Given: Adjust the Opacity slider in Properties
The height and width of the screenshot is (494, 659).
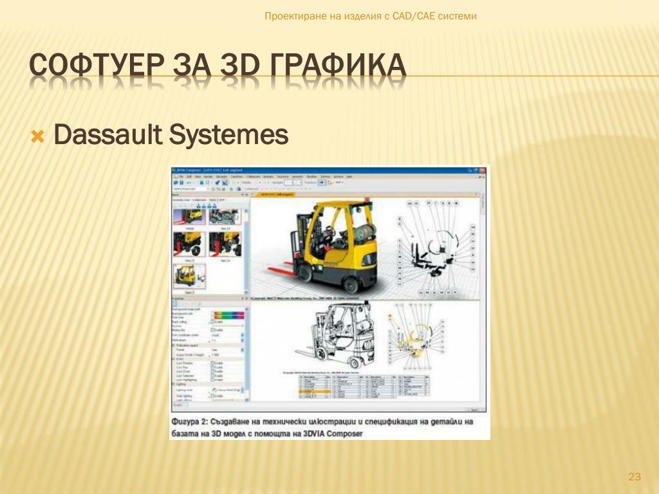Looking at the screenshot, I should point(227,325).
